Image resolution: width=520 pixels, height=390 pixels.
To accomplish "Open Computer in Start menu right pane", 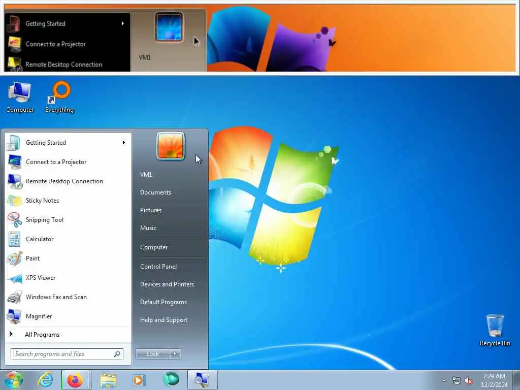I will pyautogui.click(x=154, y=247).
